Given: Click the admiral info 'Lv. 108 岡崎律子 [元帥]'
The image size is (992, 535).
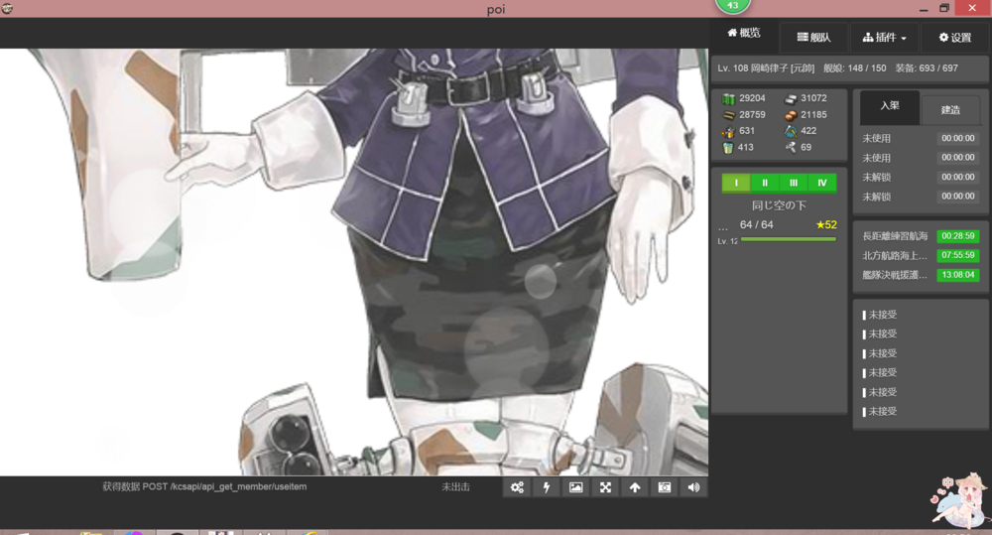Looking at the screenshot, I should pos(766,68).
